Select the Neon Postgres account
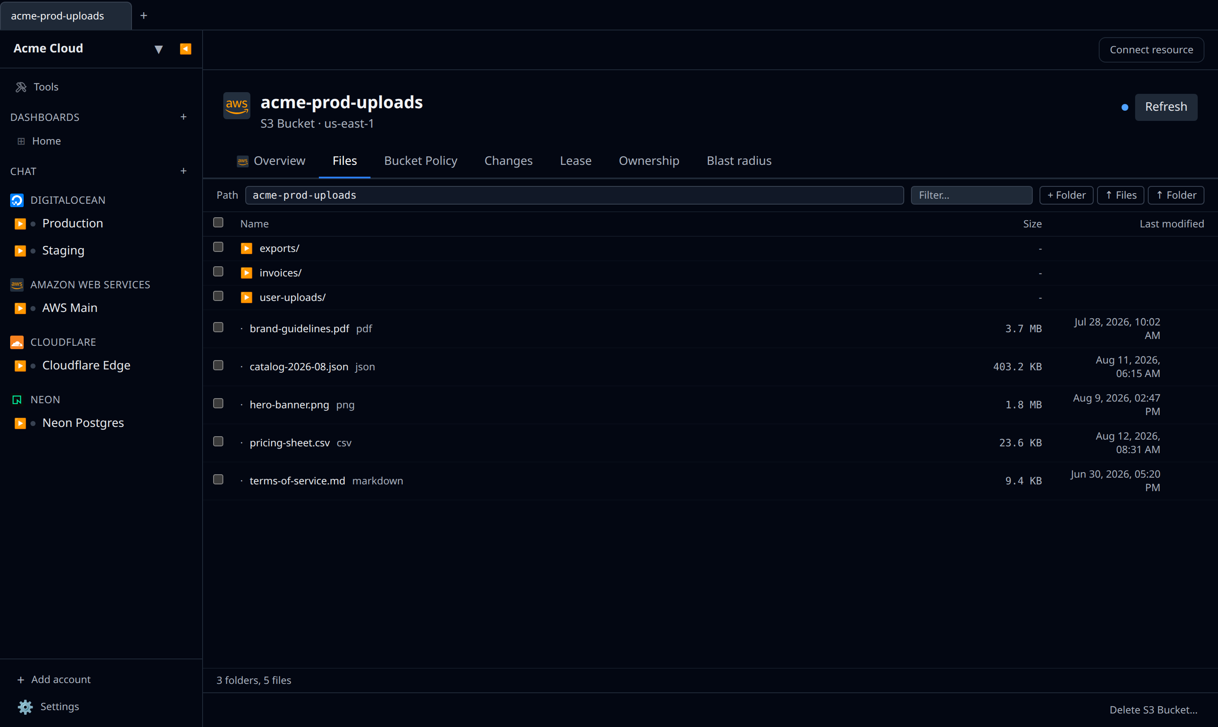 [x=83, y=423]
